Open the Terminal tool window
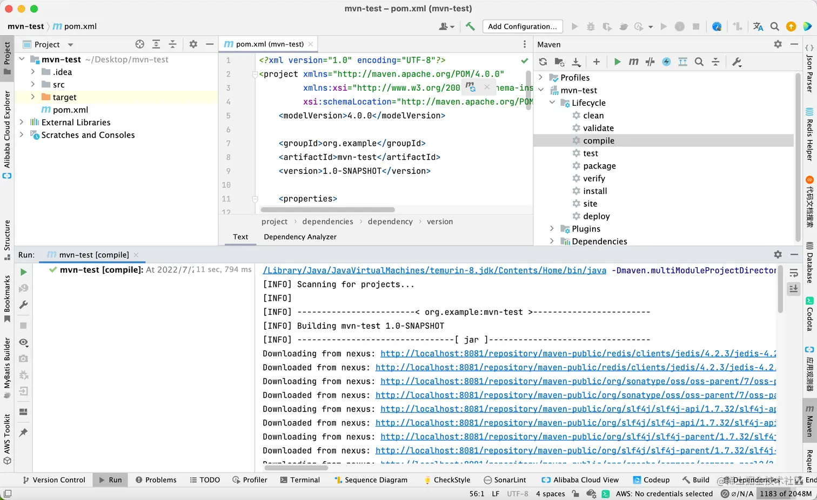 pyautogui.click(x=300, y=480)
